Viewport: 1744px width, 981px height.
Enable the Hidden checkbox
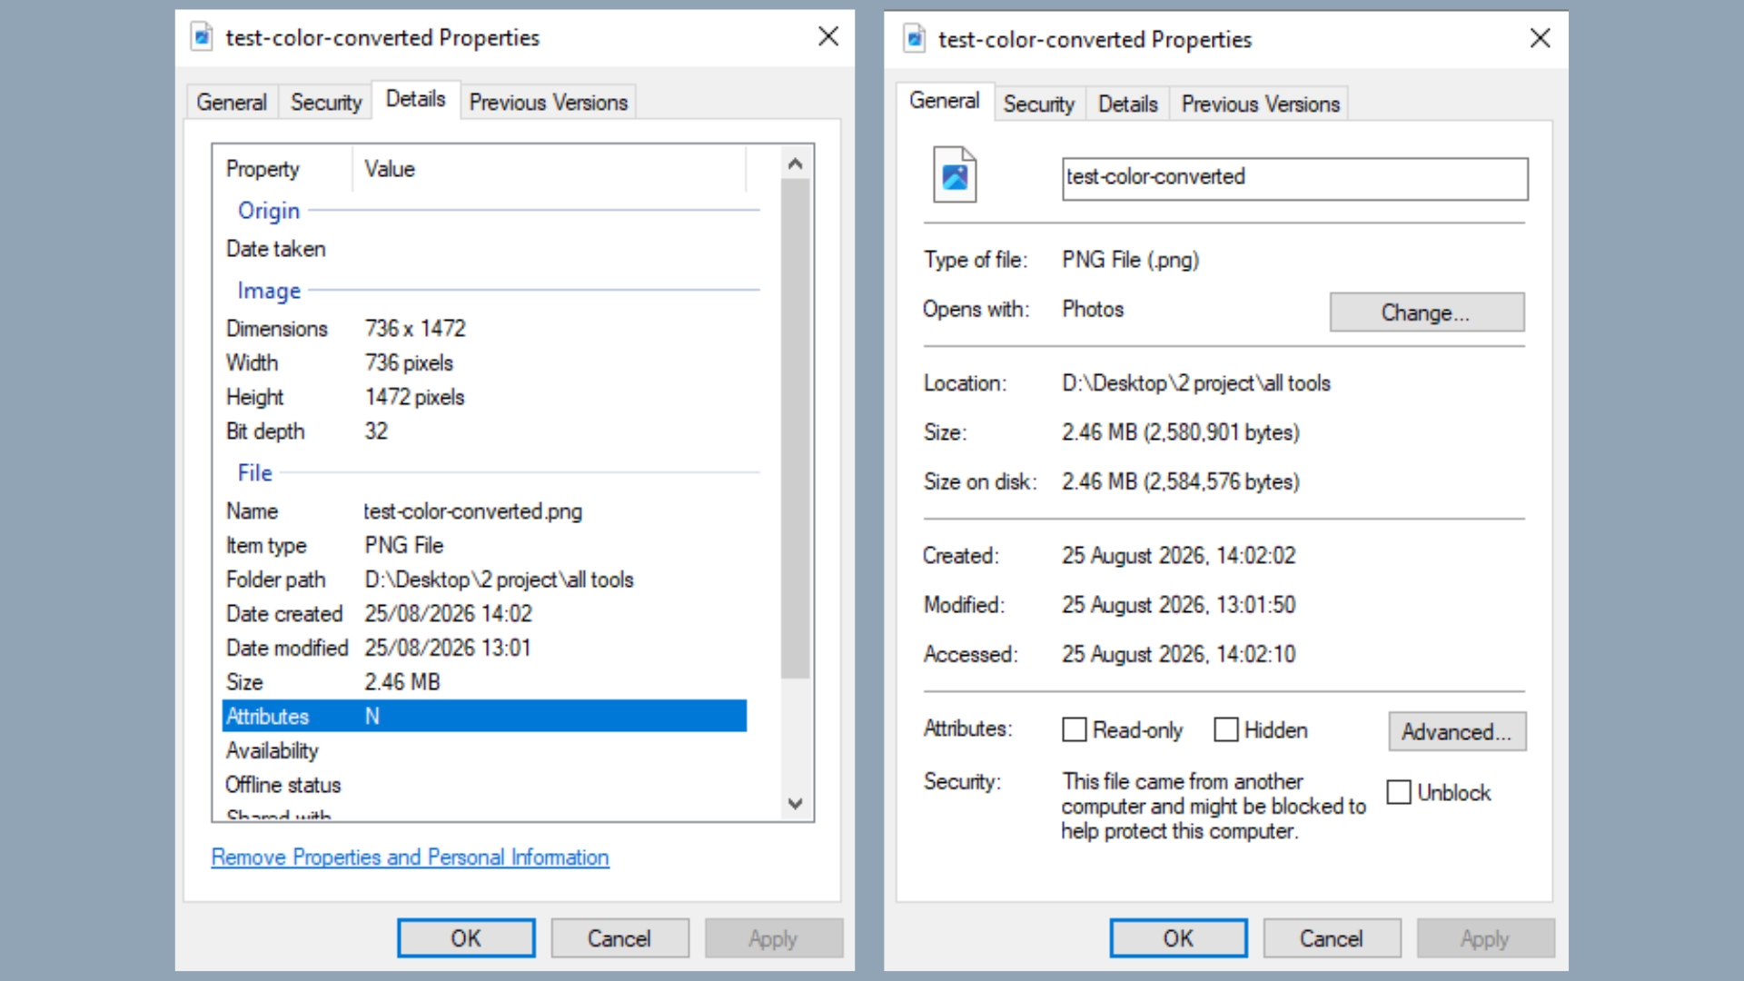pyautogui.click(x=1226, y=729)
